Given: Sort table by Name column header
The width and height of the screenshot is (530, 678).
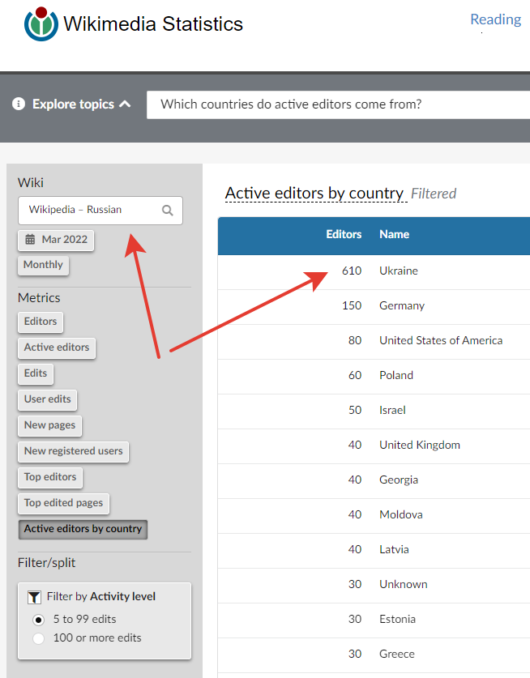Looking at the screenshot, I should pos(394,234).
